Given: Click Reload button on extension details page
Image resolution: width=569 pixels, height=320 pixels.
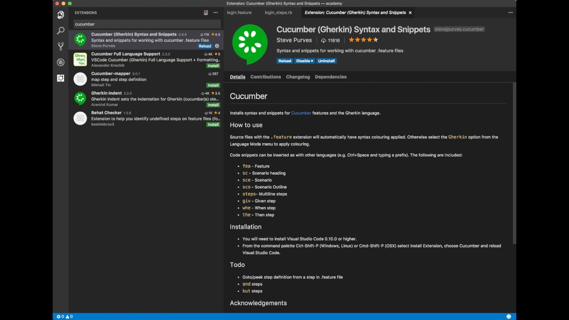Looking at the screenshot, I should click(x=284, y=61).
